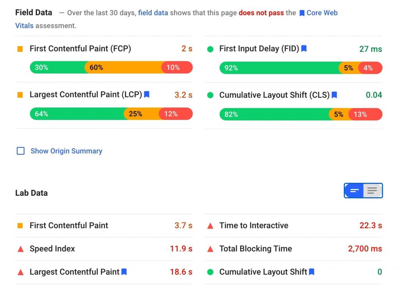Click the bookmark icon beside Lab Data Largest Contentful Paint
Image resolution: width=400 pixels, height=295 pixels.
(x=124, y=272)
